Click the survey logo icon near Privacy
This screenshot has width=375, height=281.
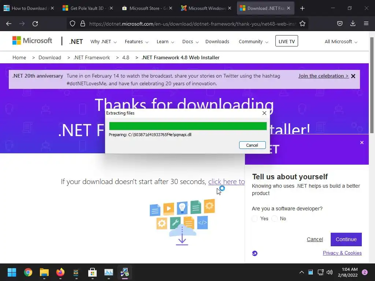click(255, 253)
